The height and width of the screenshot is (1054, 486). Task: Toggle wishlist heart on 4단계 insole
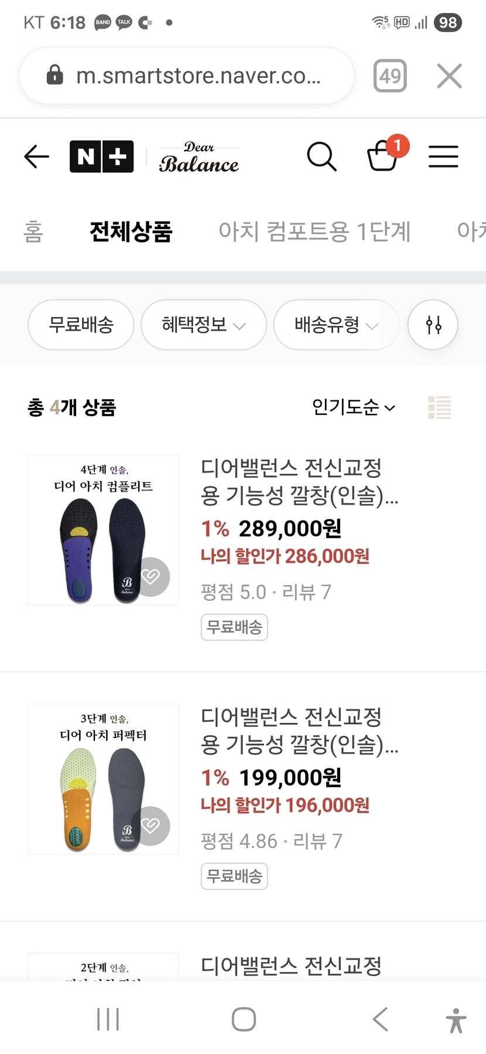point(150,577)
